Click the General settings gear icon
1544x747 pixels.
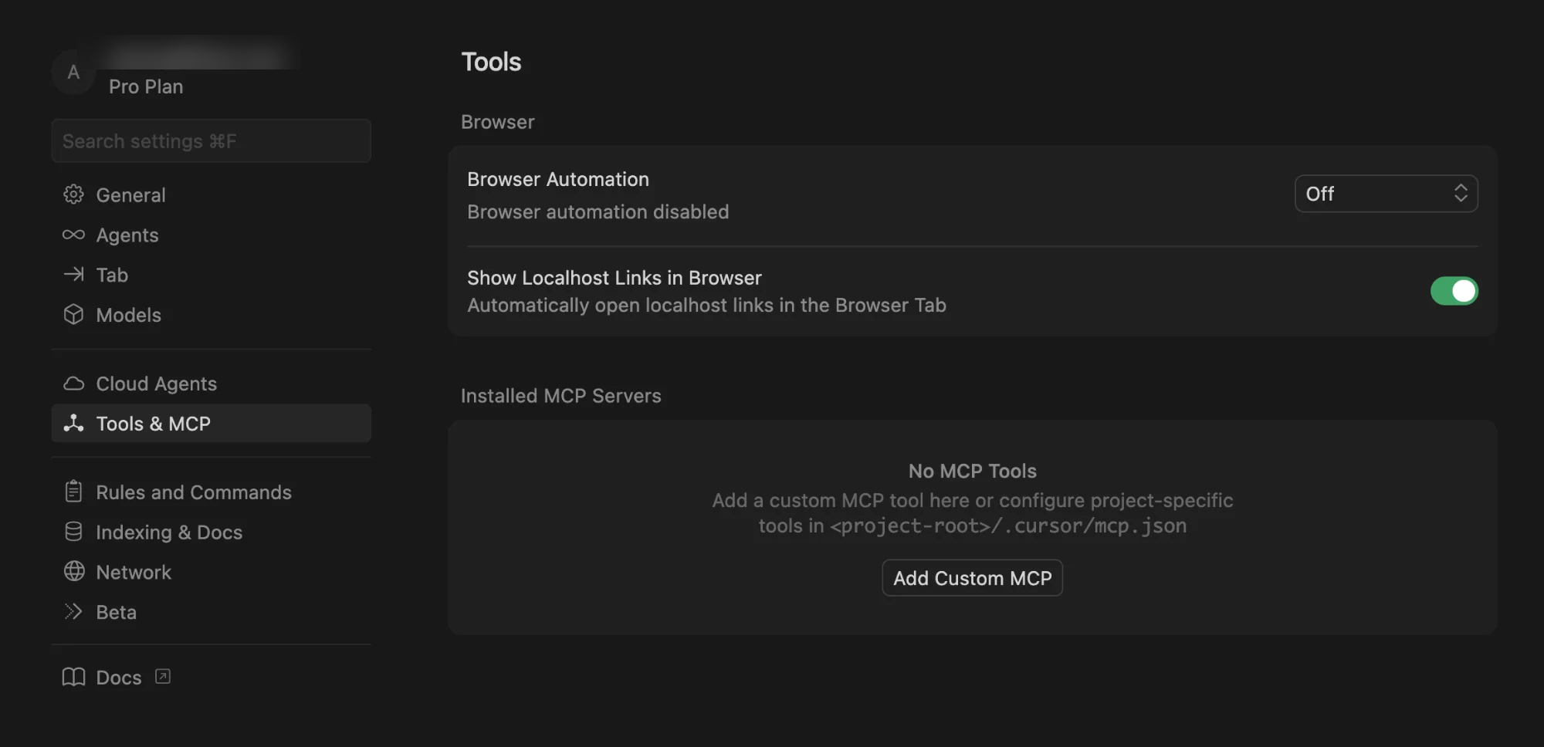point(73,194)
